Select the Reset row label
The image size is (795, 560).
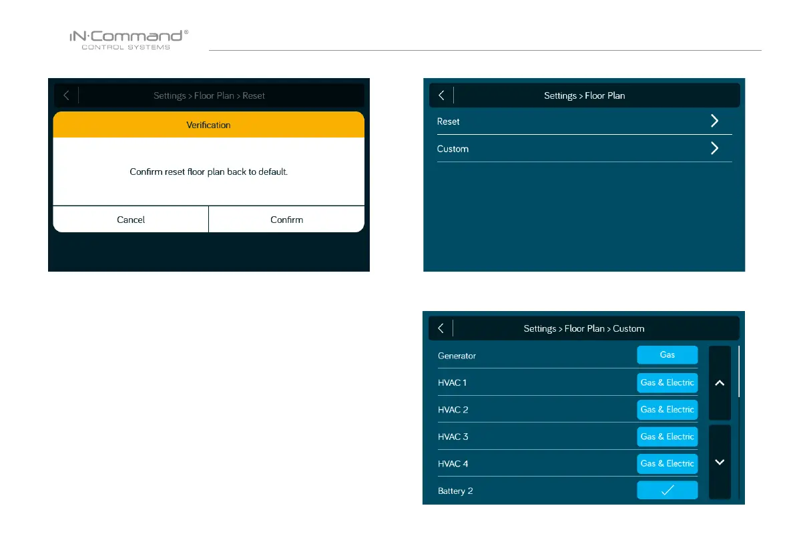click(x=448, y=121)
